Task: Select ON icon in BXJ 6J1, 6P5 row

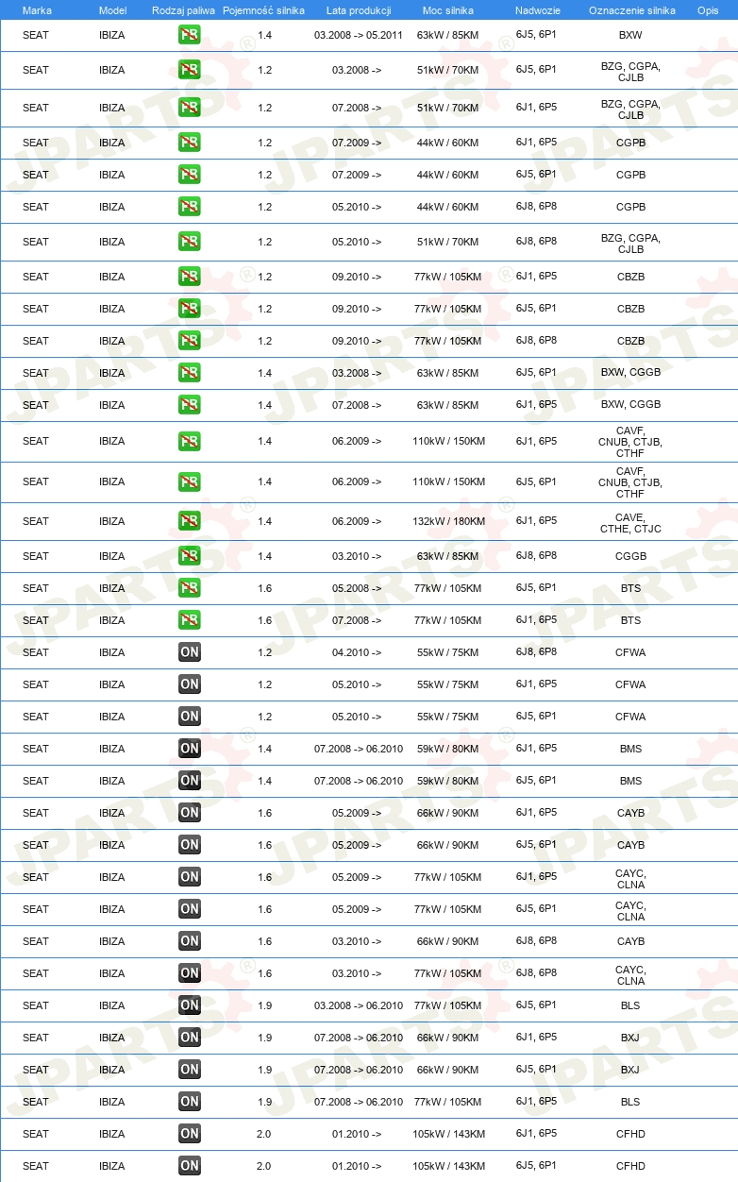Action: [x=190, y=1038]
